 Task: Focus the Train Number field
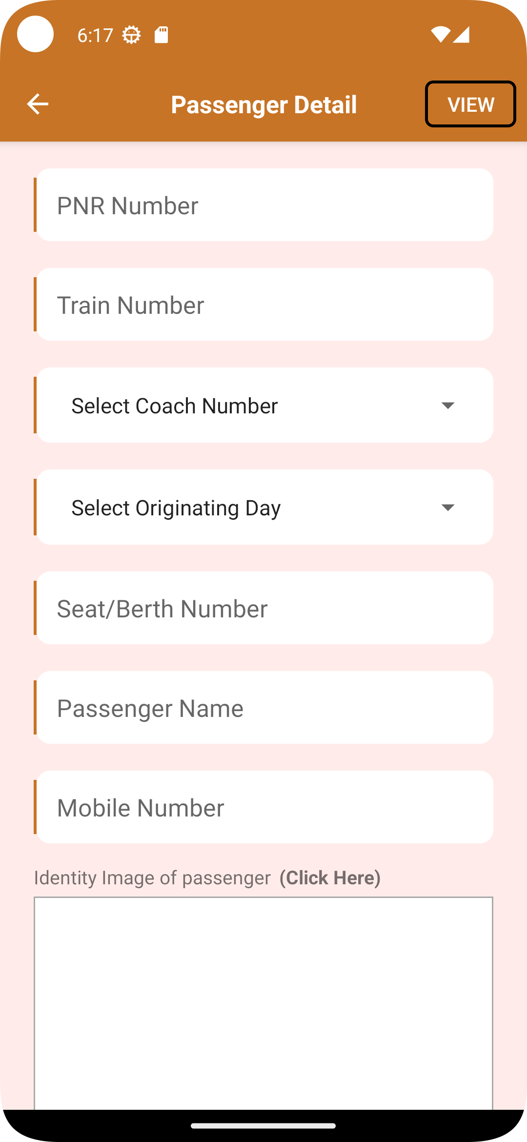pyautogui.click(x=264, y=305)
